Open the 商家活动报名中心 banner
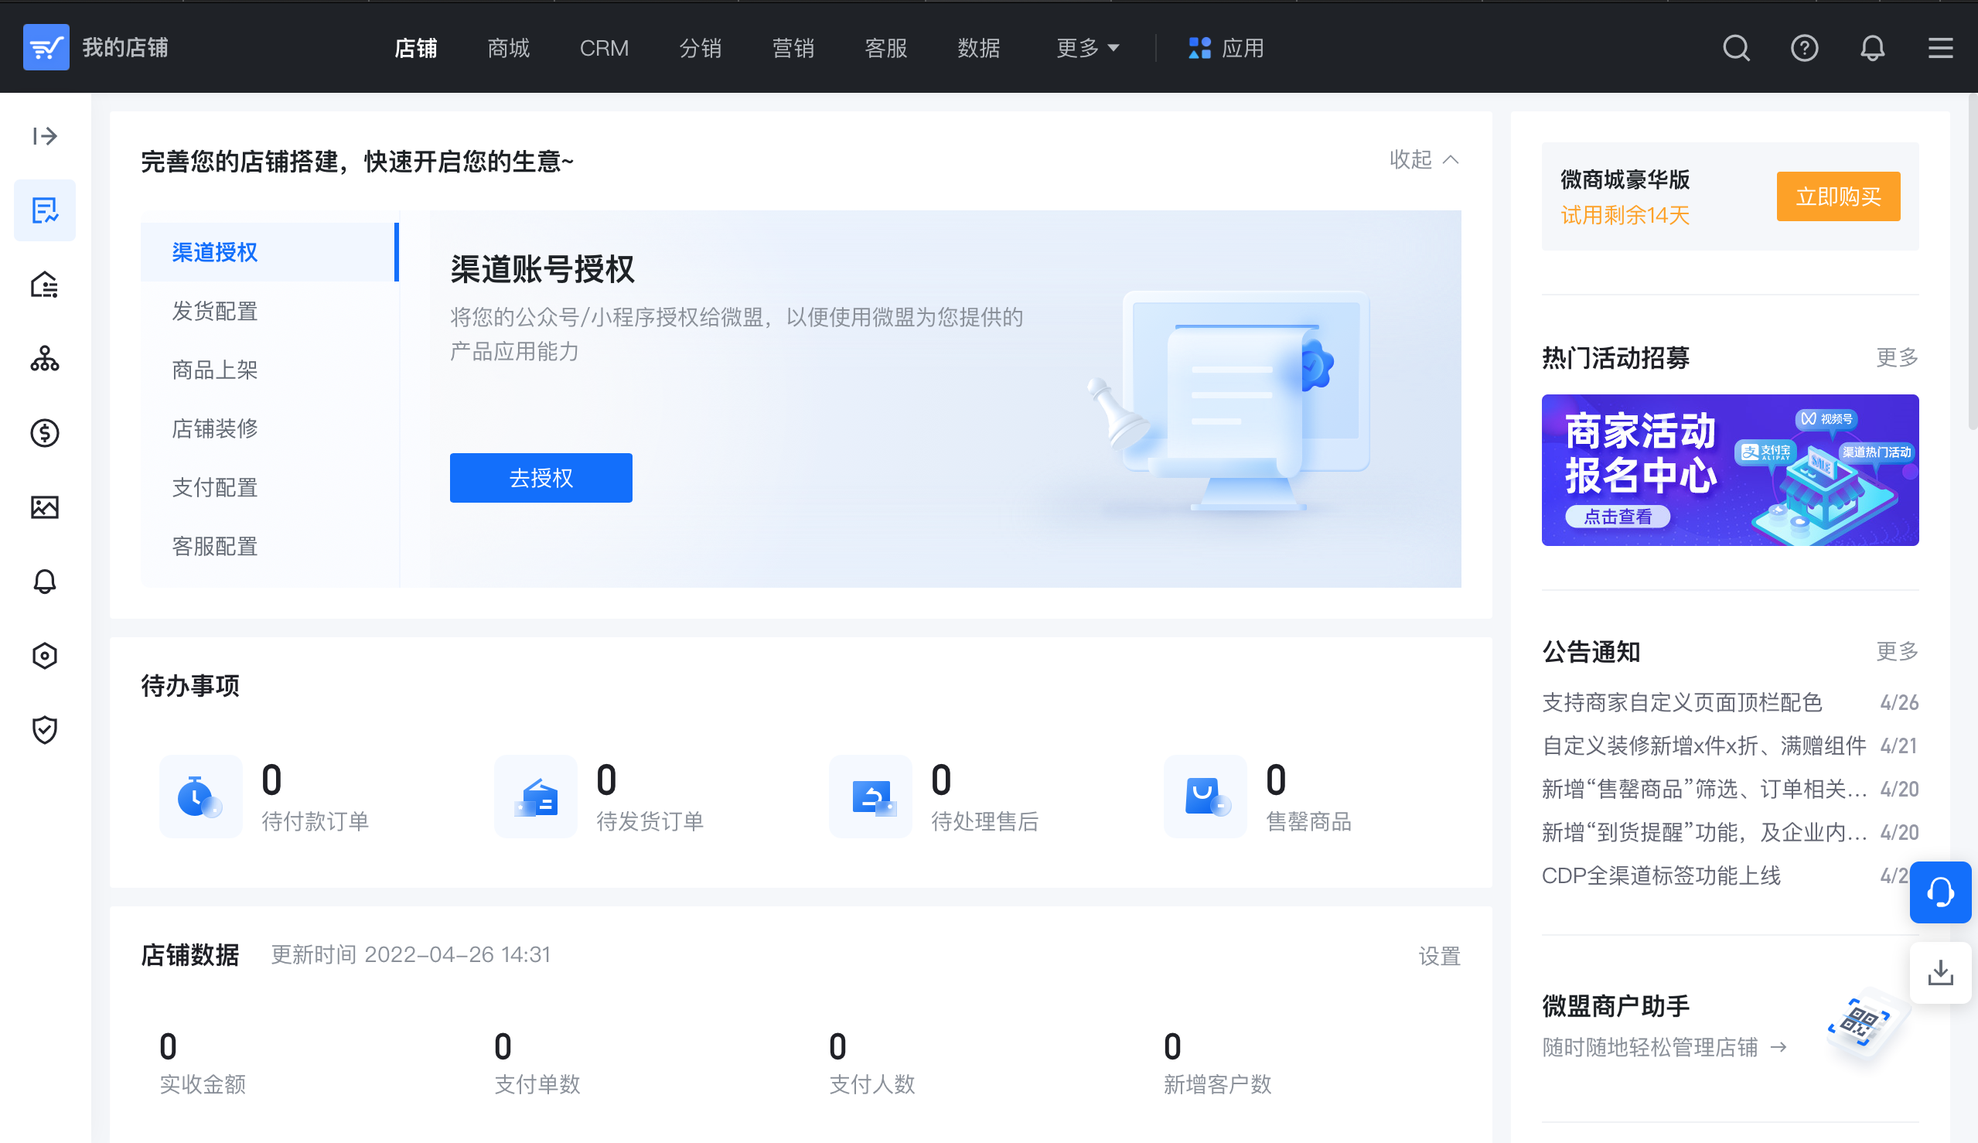 tap(1729, 469)
